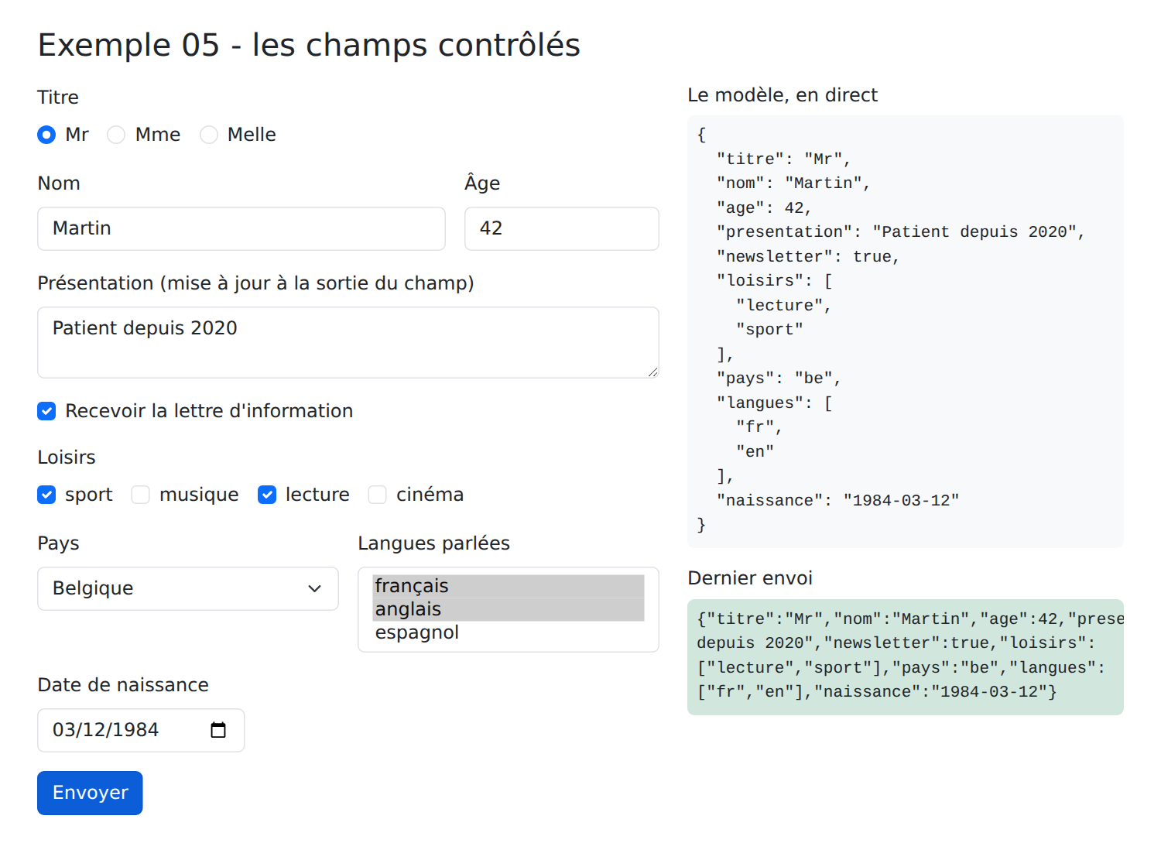The width and height of the screenshot is (1161, 843).
Task: Open the calendar picker icon in date field
Action: (x=218, y=730)
